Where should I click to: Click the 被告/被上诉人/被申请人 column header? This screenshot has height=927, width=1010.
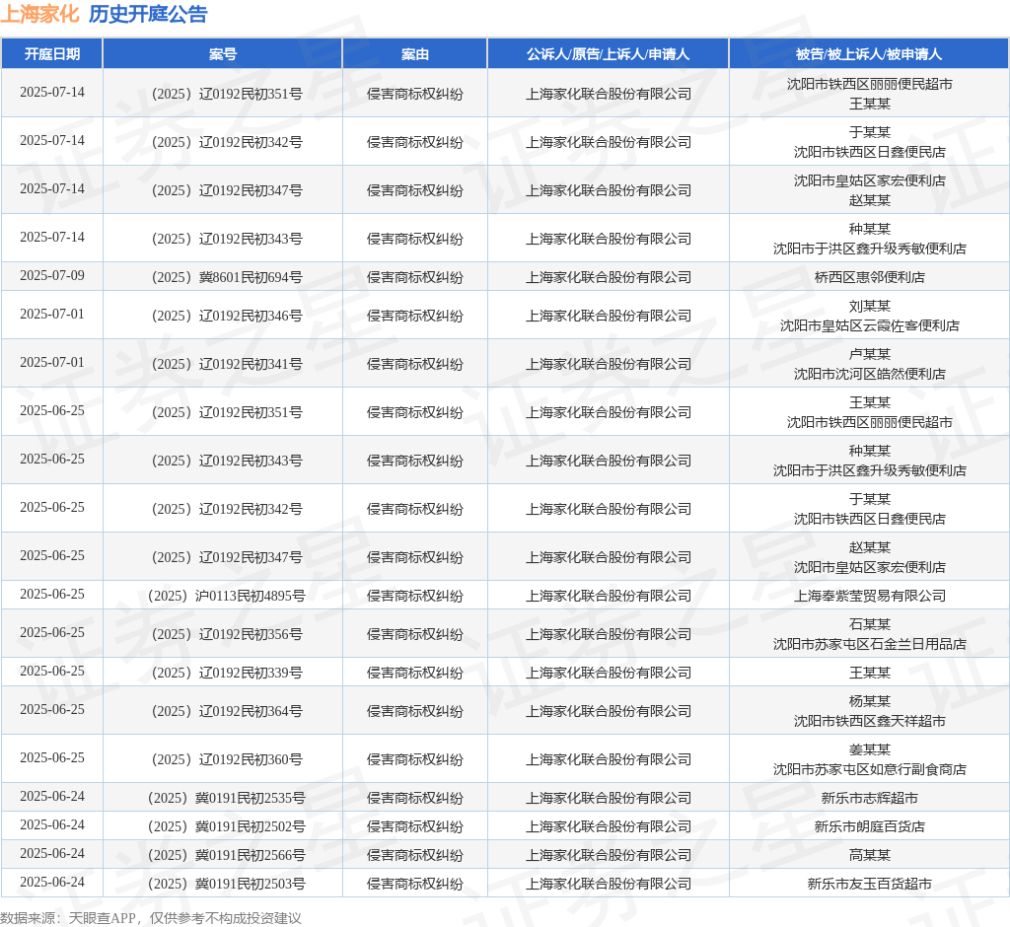click(869, 54)
